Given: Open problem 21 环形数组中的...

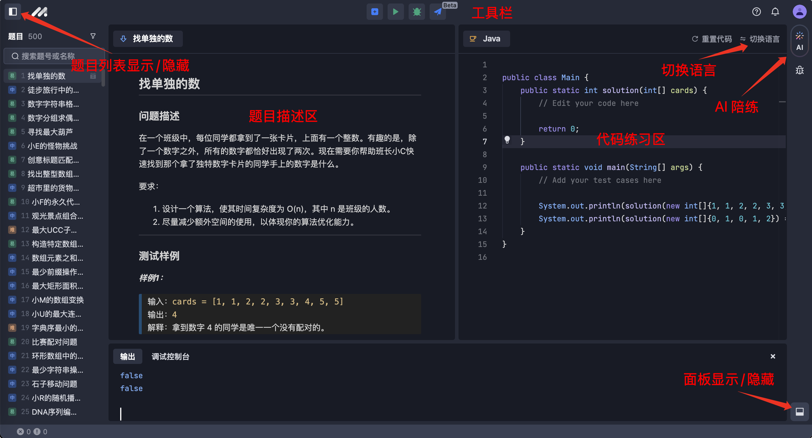Looking at the screenshot, I should pos(52,356).
